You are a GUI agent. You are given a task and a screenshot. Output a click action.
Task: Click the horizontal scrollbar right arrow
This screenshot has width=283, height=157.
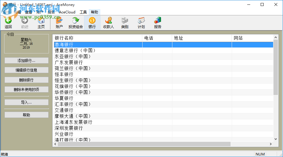click(271, 144)
